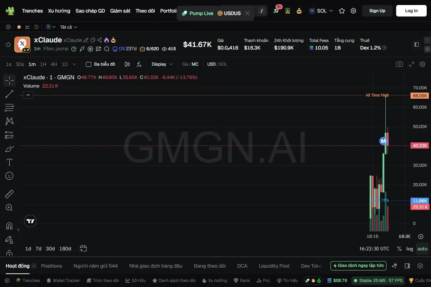Open chart settings gear beside fullscreen
The image size is (431, 287).
point(422,64)
